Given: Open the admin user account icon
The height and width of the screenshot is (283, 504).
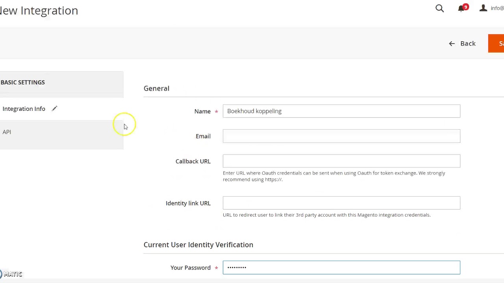Looking at the screenshot, I should point(483,8).
